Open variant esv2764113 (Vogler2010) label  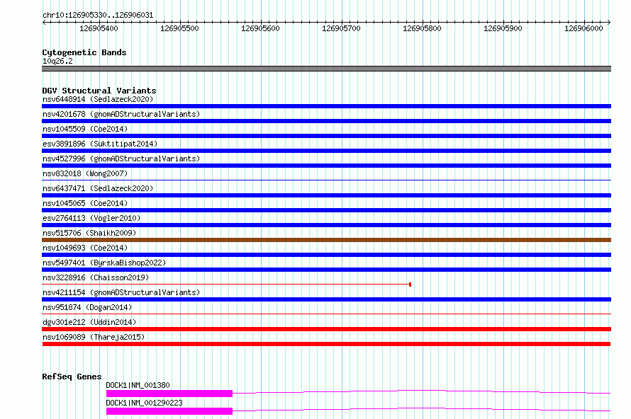point(91,218)
